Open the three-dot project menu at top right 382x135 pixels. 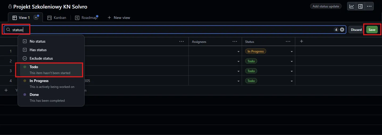click(x=369, y=6)
